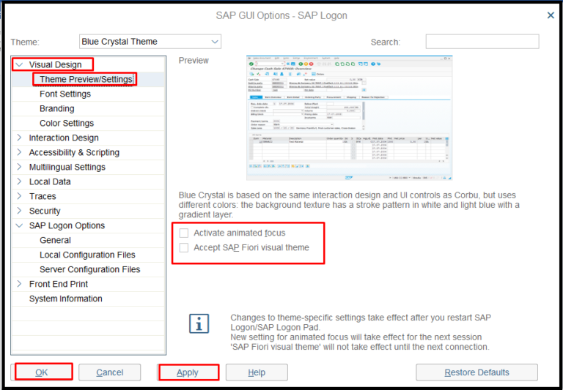Confirm with the OK button

pos(42,372)
